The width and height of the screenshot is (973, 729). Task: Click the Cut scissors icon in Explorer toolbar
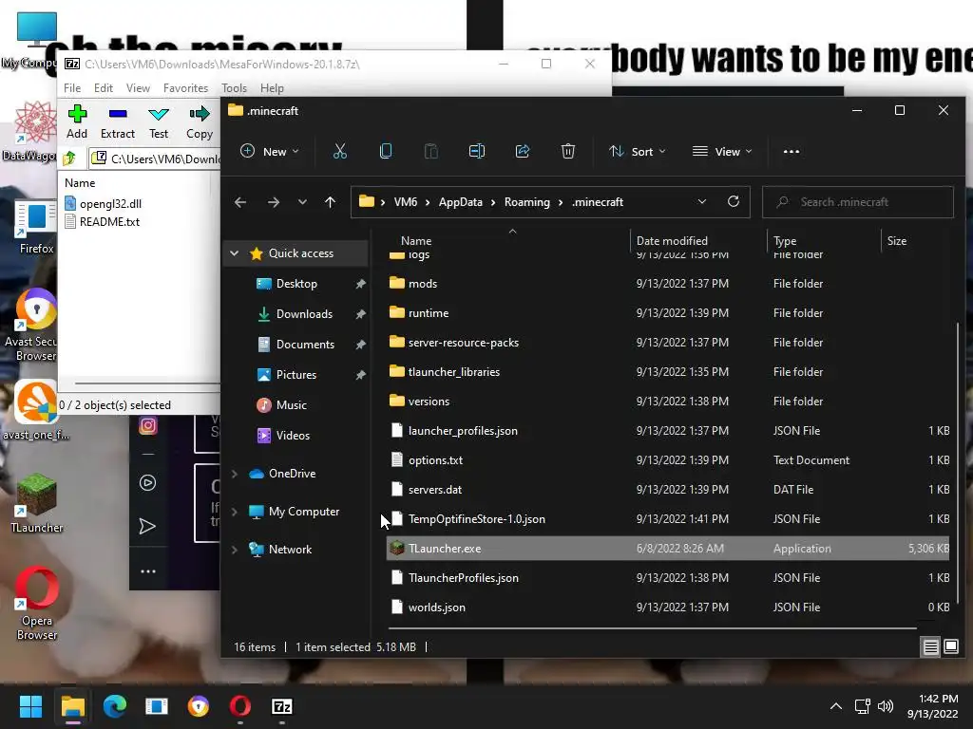click(340, 151)
